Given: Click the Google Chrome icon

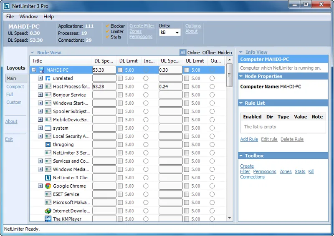Looking at the screenshot, I should tap(48, 186).
